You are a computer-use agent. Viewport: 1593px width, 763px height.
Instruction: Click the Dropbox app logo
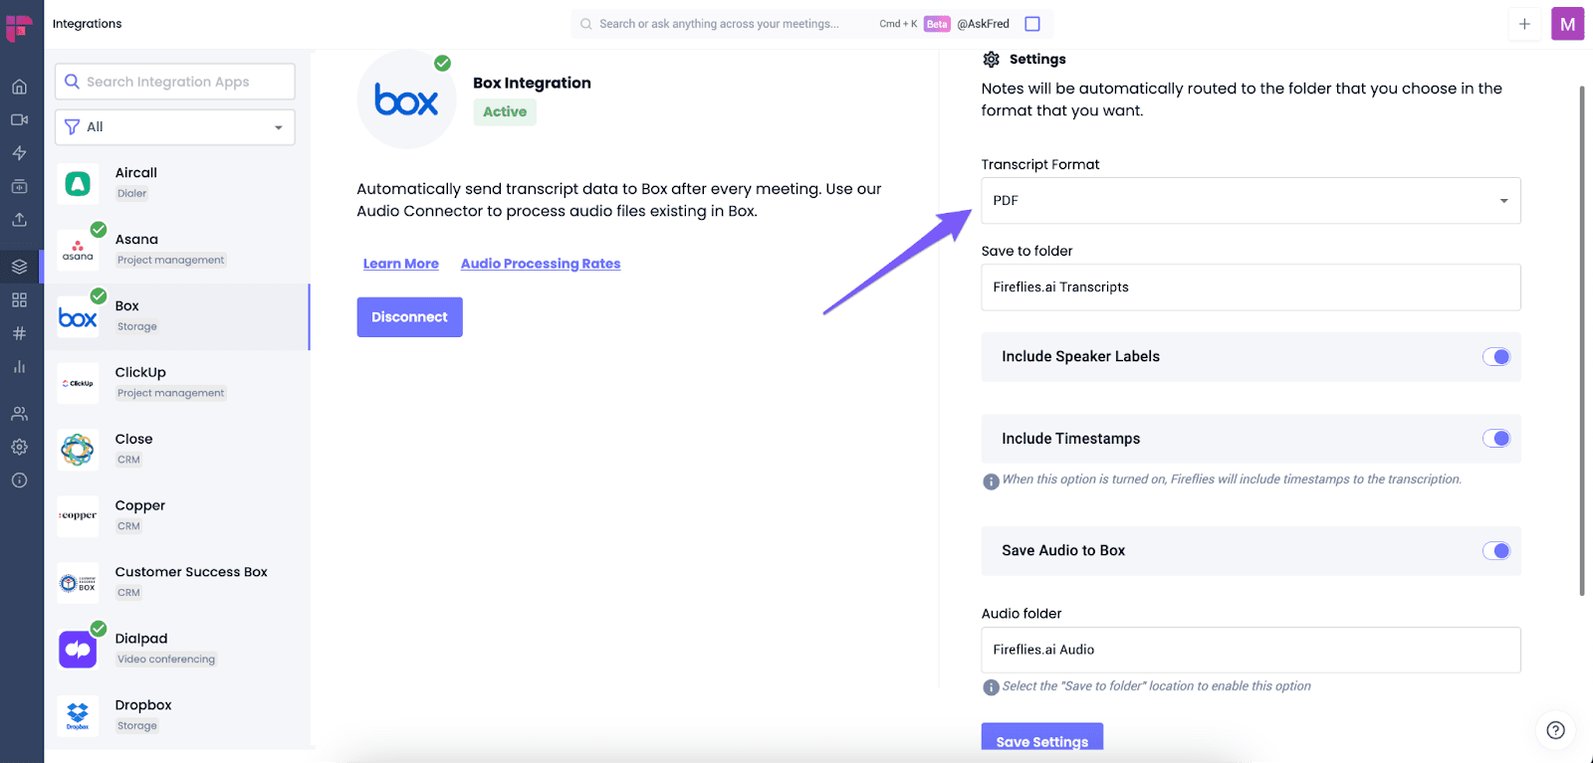78,716
